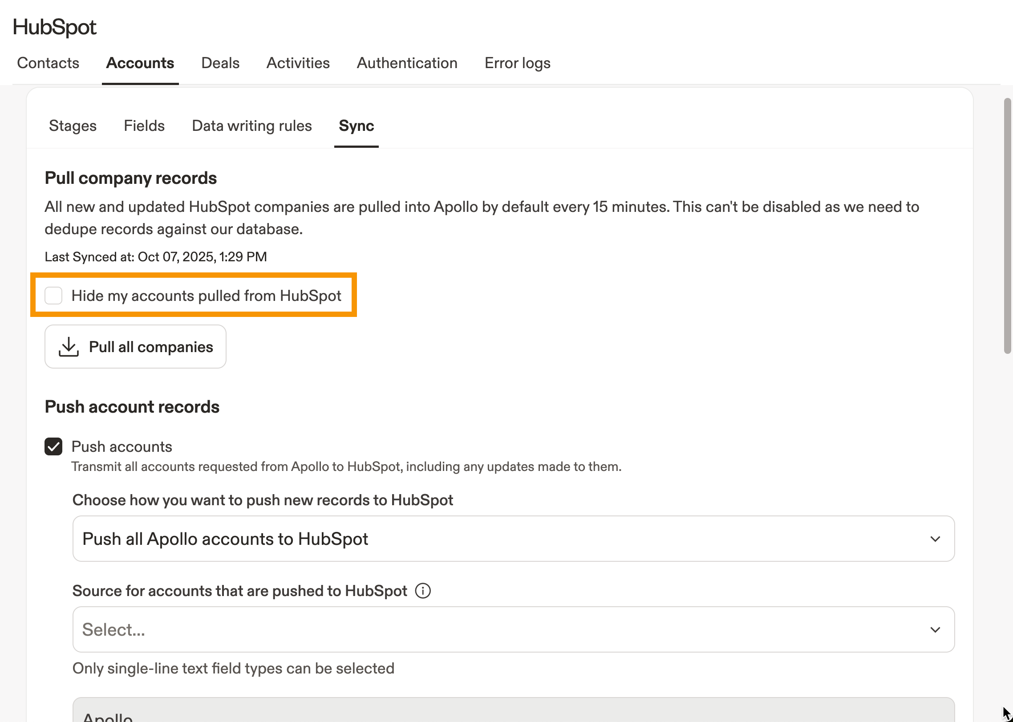Open Data writing rules sub-tab

(251, 126)
